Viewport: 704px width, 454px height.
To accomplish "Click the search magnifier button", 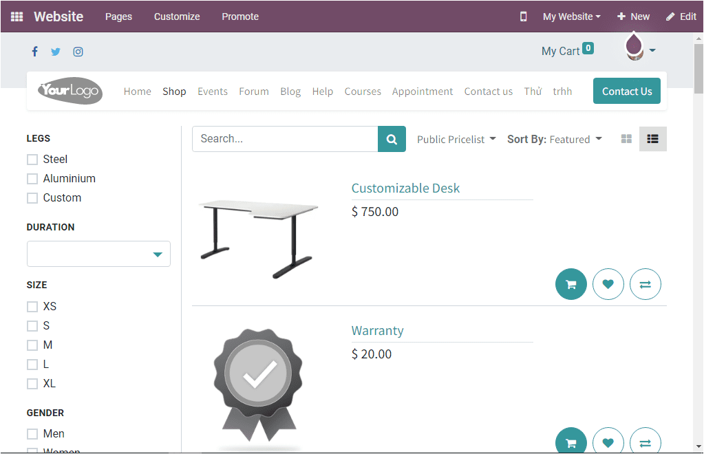I will coord(391,138).
